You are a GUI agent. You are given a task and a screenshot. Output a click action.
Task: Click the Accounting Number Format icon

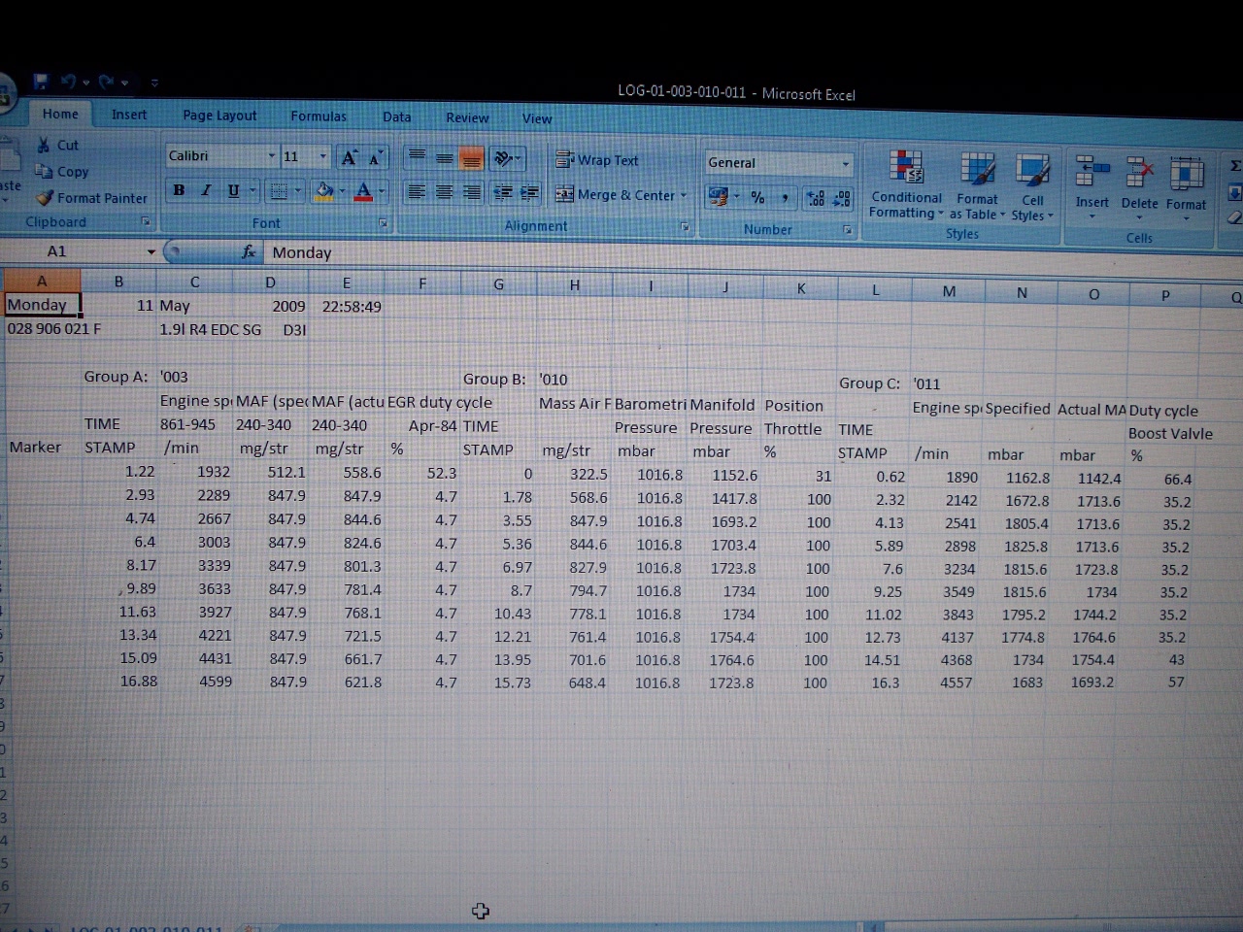click(x=719, y=197)
